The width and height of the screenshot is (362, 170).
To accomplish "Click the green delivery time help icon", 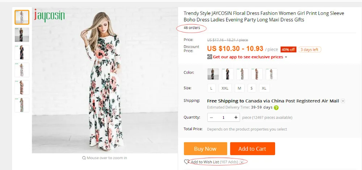I will pyautogui.click(x=276, y=108).
